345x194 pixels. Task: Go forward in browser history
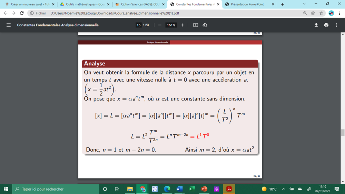tap(14, 13)
